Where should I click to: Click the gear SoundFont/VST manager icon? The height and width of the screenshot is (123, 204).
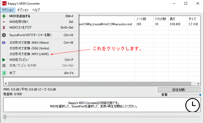tap(4, 35)
